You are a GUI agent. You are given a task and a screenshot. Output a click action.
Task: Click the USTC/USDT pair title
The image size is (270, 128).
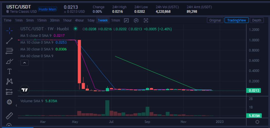(x=18, y=7)
